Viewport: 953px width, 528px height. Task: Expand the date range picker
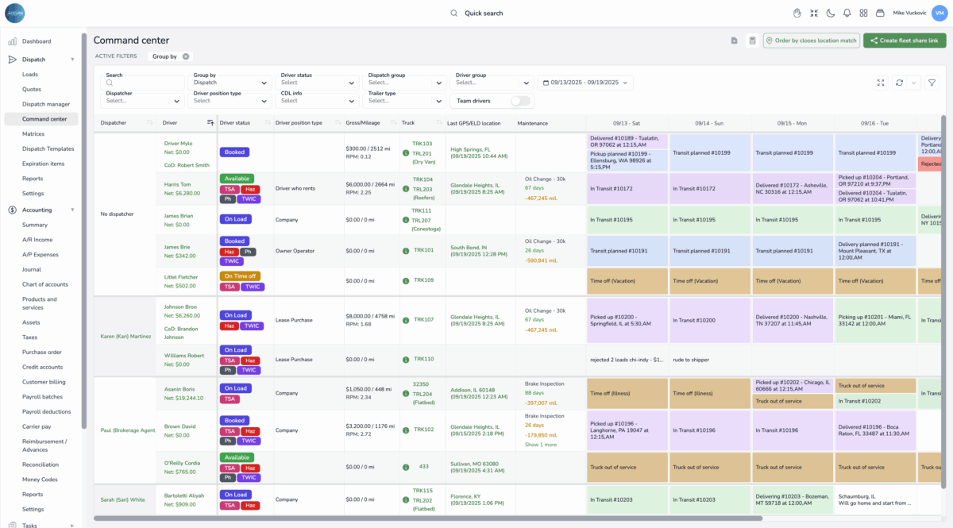[x=585, y=83]
